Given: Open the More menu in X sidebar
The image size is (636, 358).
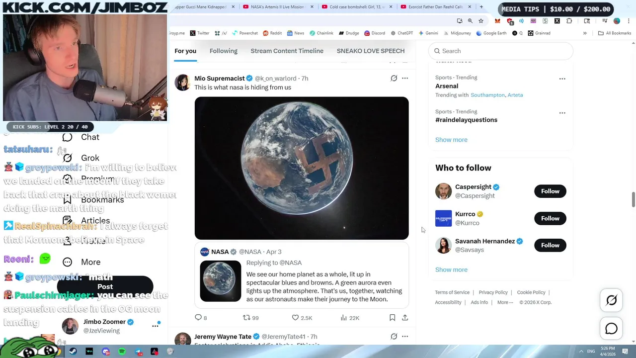Looking at the screenshot, I should point(82,262).
